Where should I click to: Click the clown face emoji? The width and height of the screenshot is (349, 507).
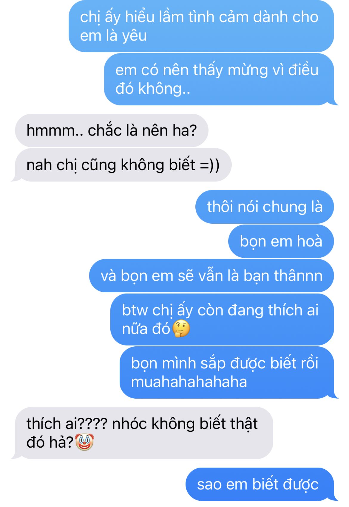(x=84, y=442)
